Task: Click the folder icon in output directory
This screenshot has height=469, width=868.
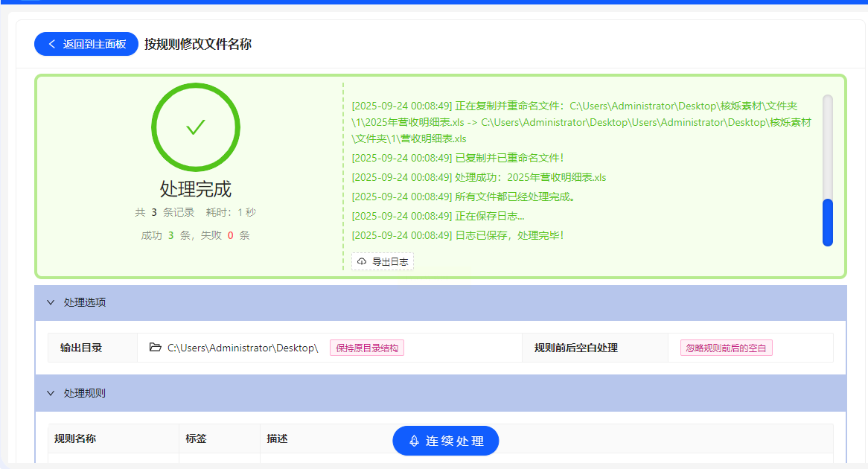Action: tap(155, 347)
